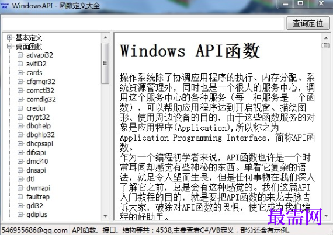
Task: Expand the comctl32 node
Action: [20, 90]
